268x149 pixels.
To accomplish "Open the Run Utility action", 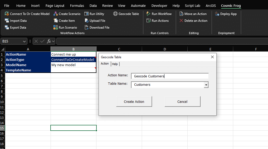I will (x=94, y=14).
